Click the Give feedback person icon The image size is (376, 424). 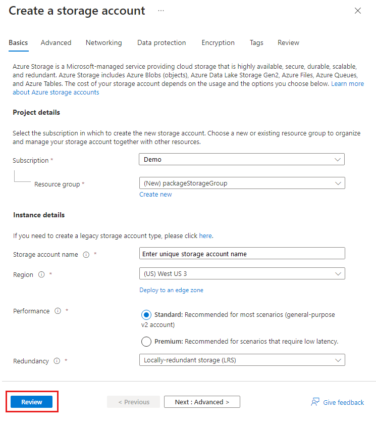[x=315, y=402]
